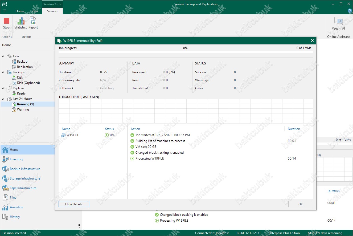353x236 pixels.
Task: Click the Bottleneck 'Detecting' value
Action: pos(107,88)
